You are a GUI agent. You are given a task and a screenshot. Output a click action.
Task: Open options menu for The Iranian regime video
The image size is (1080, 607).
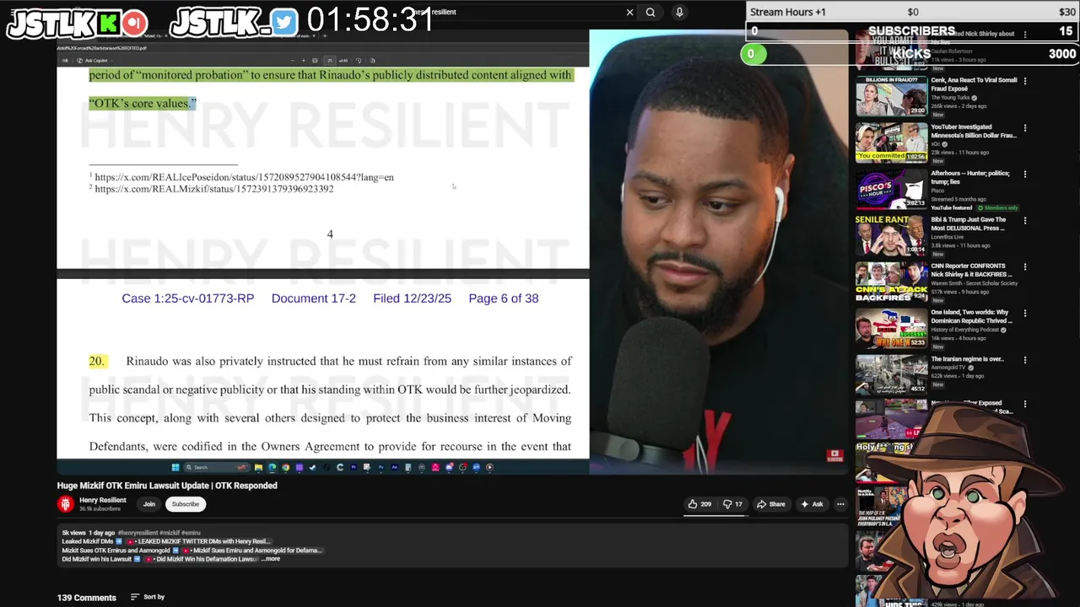click(1025, 360)
